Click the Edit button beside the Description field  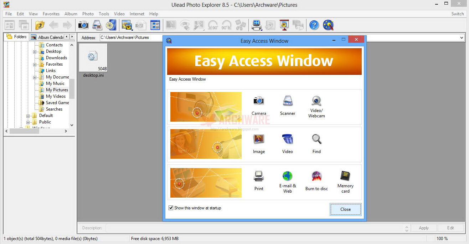click(x=450, y=228)
